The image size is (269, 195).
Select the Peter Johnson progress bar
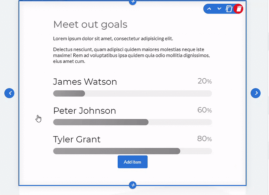pos(132,122)
